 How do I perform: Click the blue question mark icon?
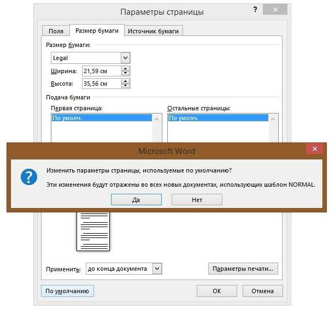point(29,177)
